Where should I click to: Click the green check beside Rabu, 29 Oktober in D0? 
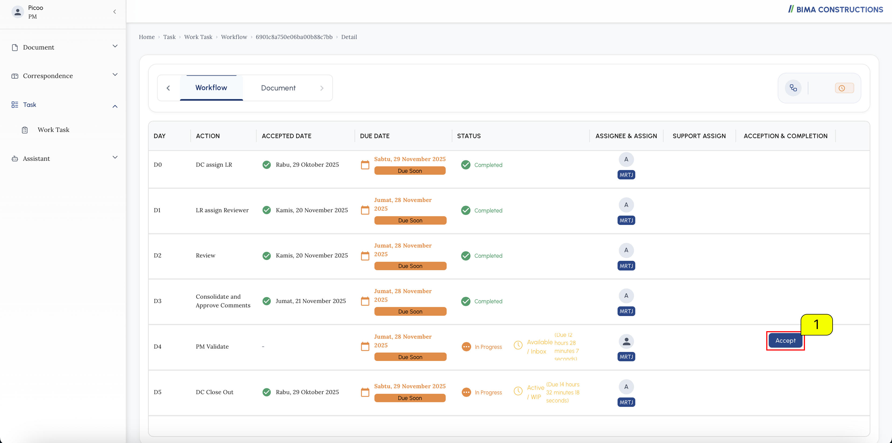pos(266,165)
